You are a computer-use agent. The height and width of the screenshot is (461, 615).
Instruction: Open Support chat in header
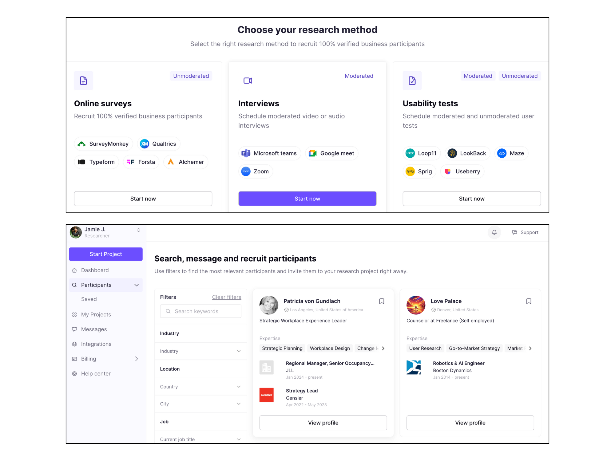pyautogui.click(x=525, y=232)
